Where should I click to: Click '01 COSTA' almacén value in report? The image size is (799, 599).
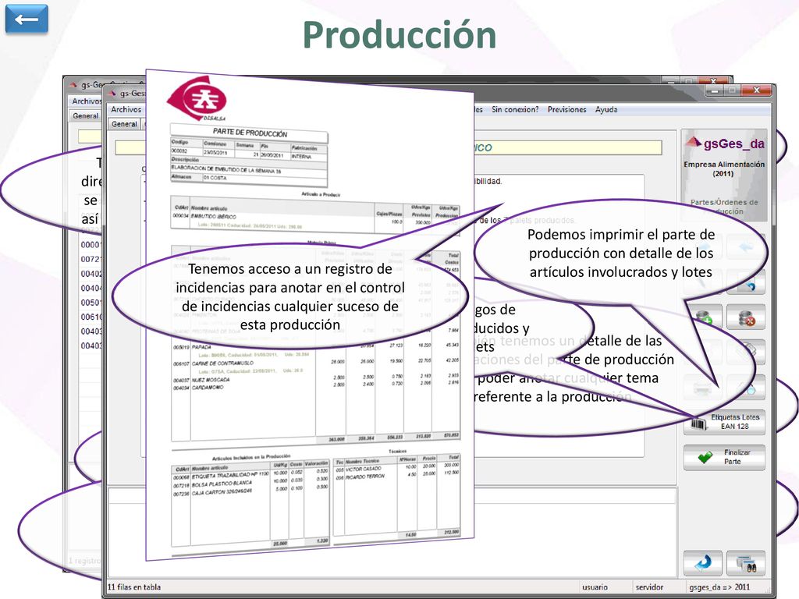click(x=215, y=178)
